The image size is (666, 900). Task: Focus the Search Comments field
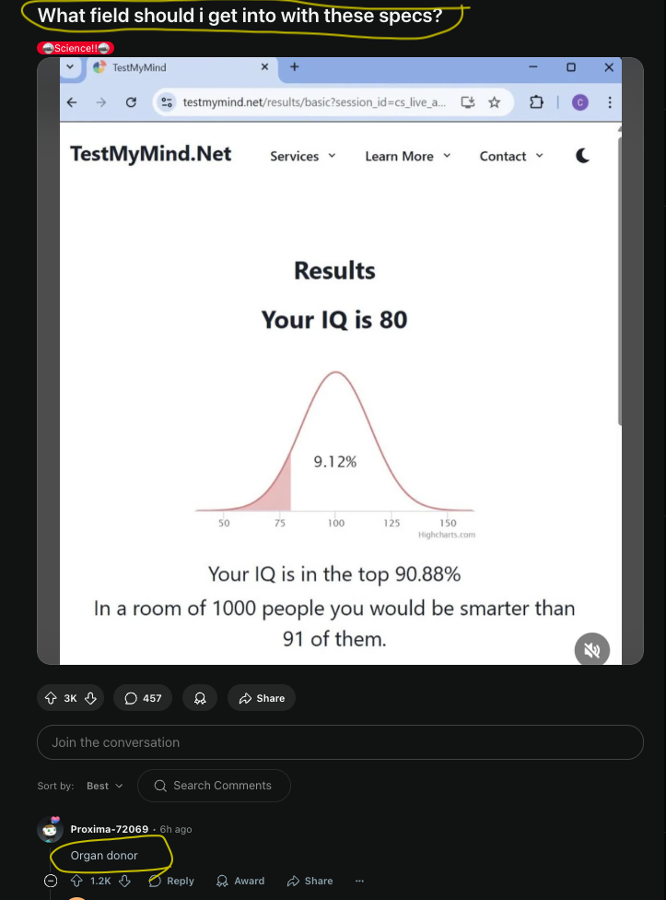[x=214, y=786]
